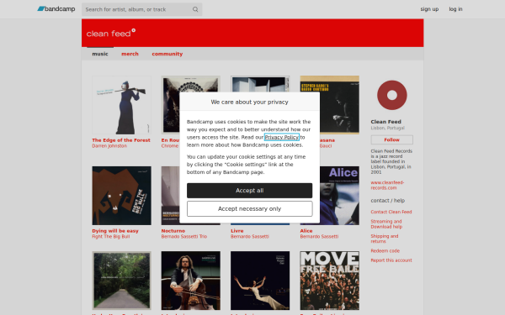Screen dimensions: 505x315
Task: Click the Redeem code link
Action: coord(385,250)
